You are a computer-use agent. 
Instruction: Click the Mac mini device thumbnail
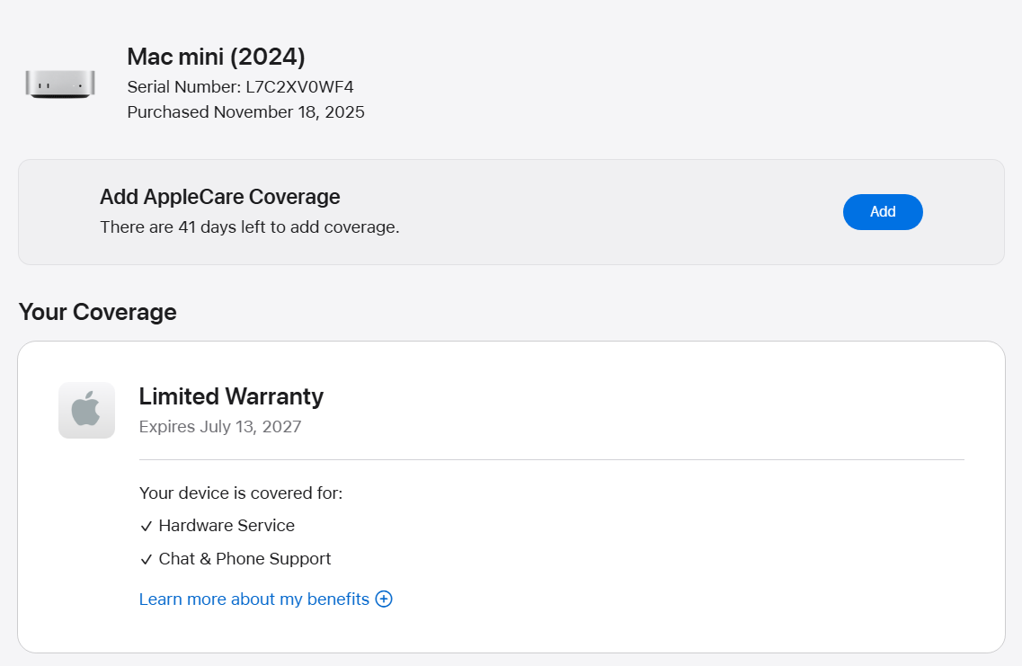pos(60,84)
